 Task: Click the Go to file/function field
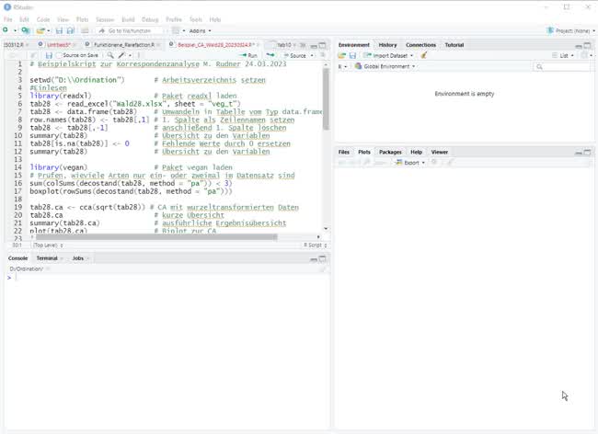130,31
